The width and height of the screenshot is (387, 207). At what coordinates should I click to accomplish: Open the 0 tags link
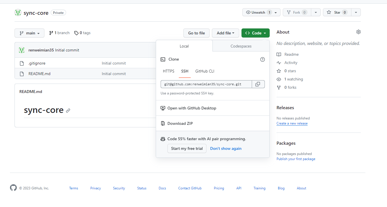coord(82,33)
